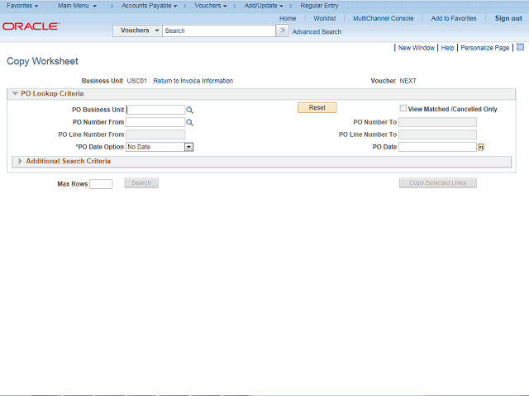This screenshot has width=529, height=396.
Task: Open the Favorites menu
Action: 22,6
